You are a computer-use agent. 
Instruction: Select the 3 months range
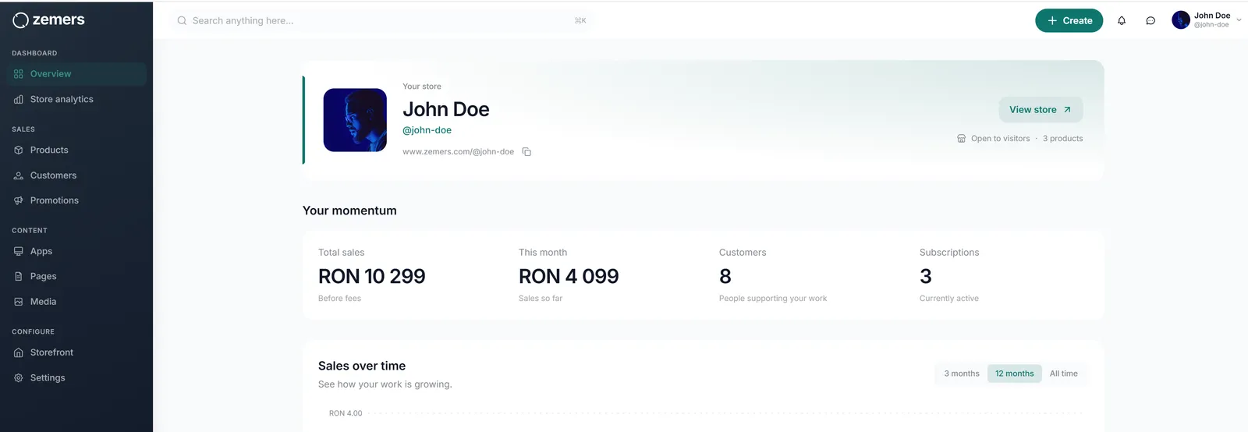962,374
